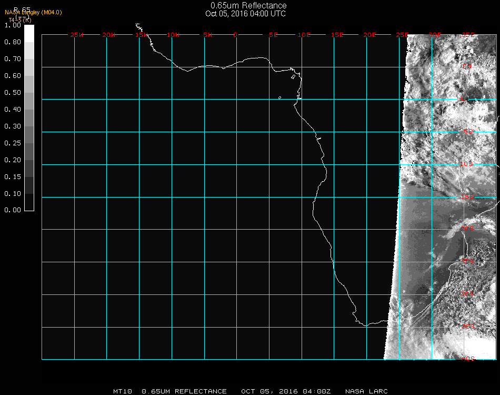Click the 5N latitude label
Screen dimensions: 500x395
466,66
